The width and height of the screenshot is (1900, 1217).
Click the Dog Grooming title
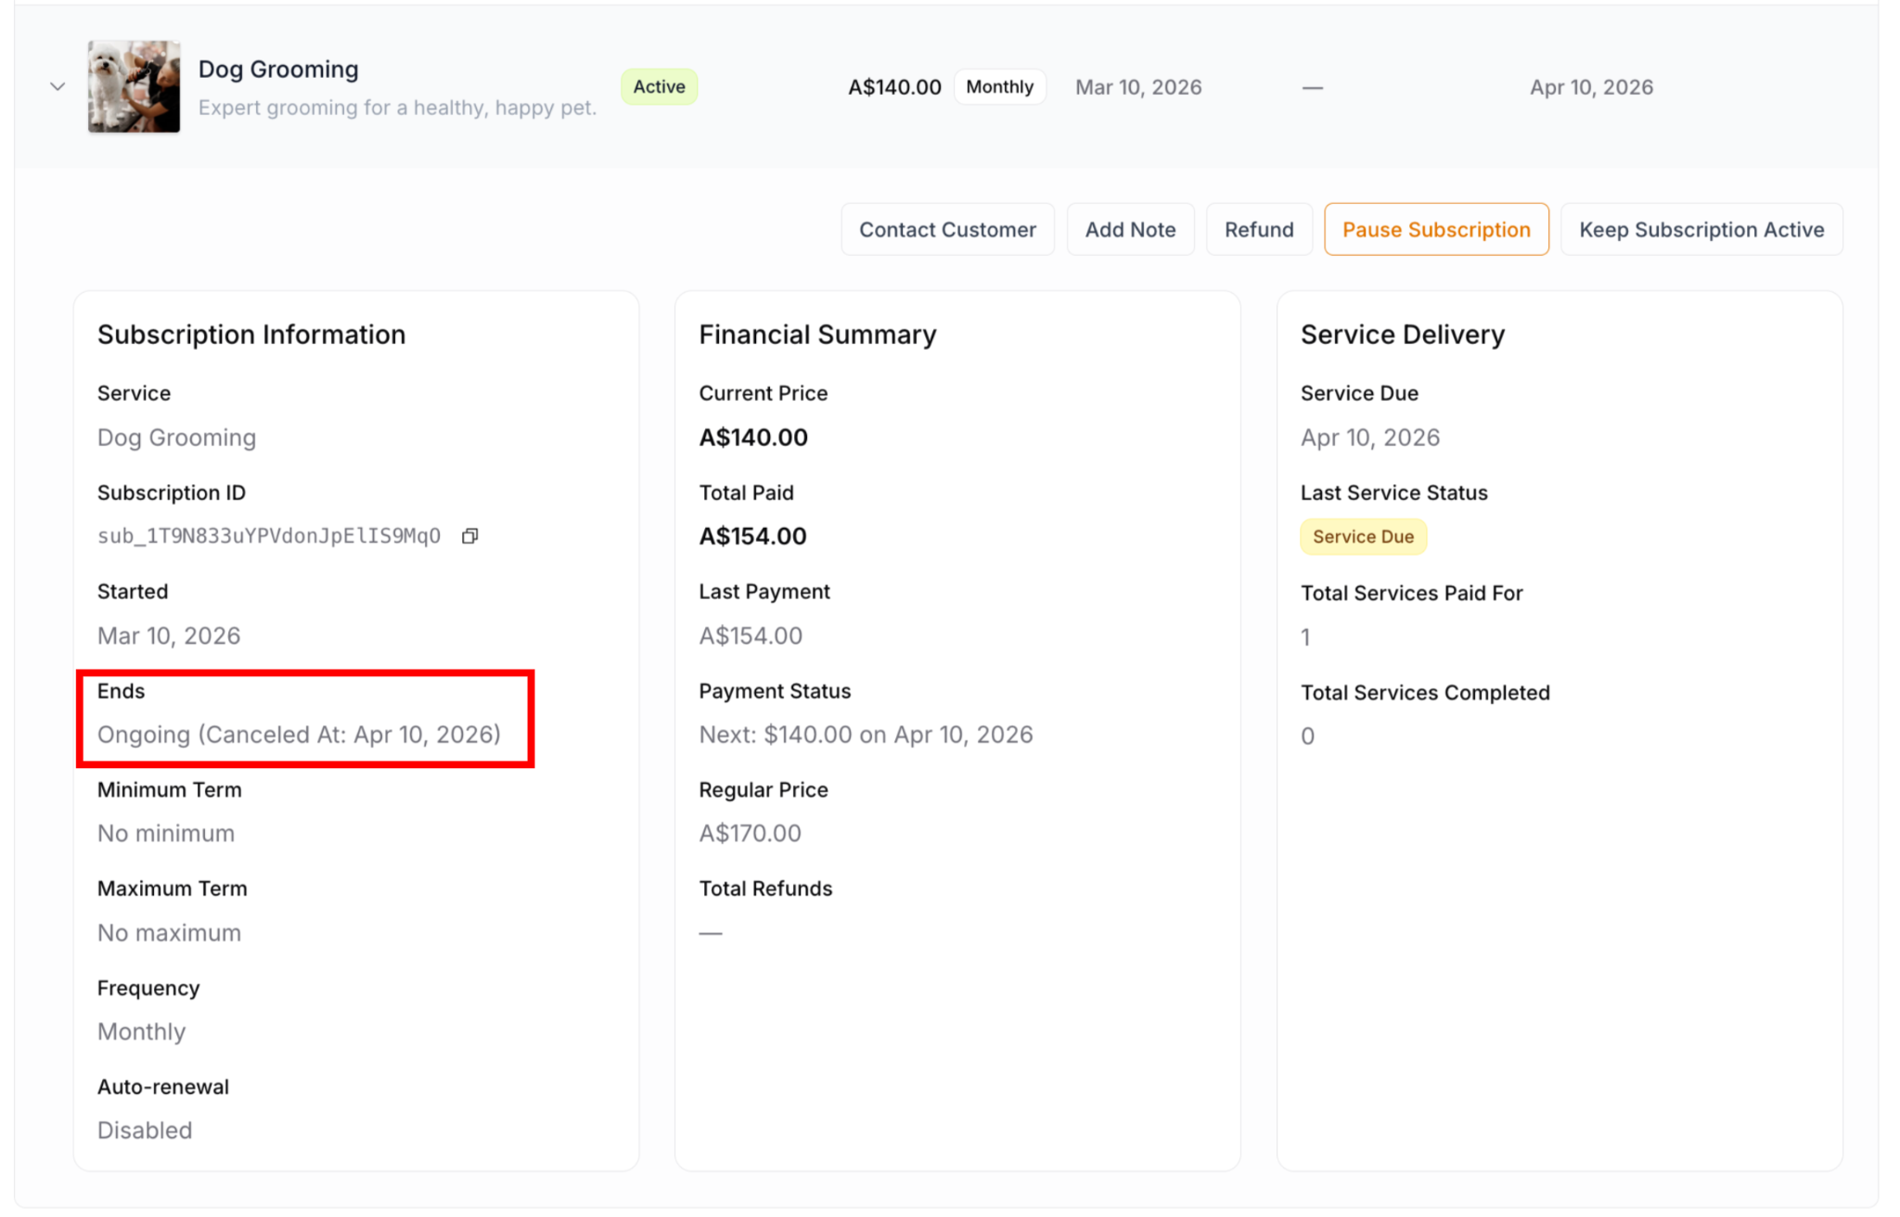[x=278, y=70]
